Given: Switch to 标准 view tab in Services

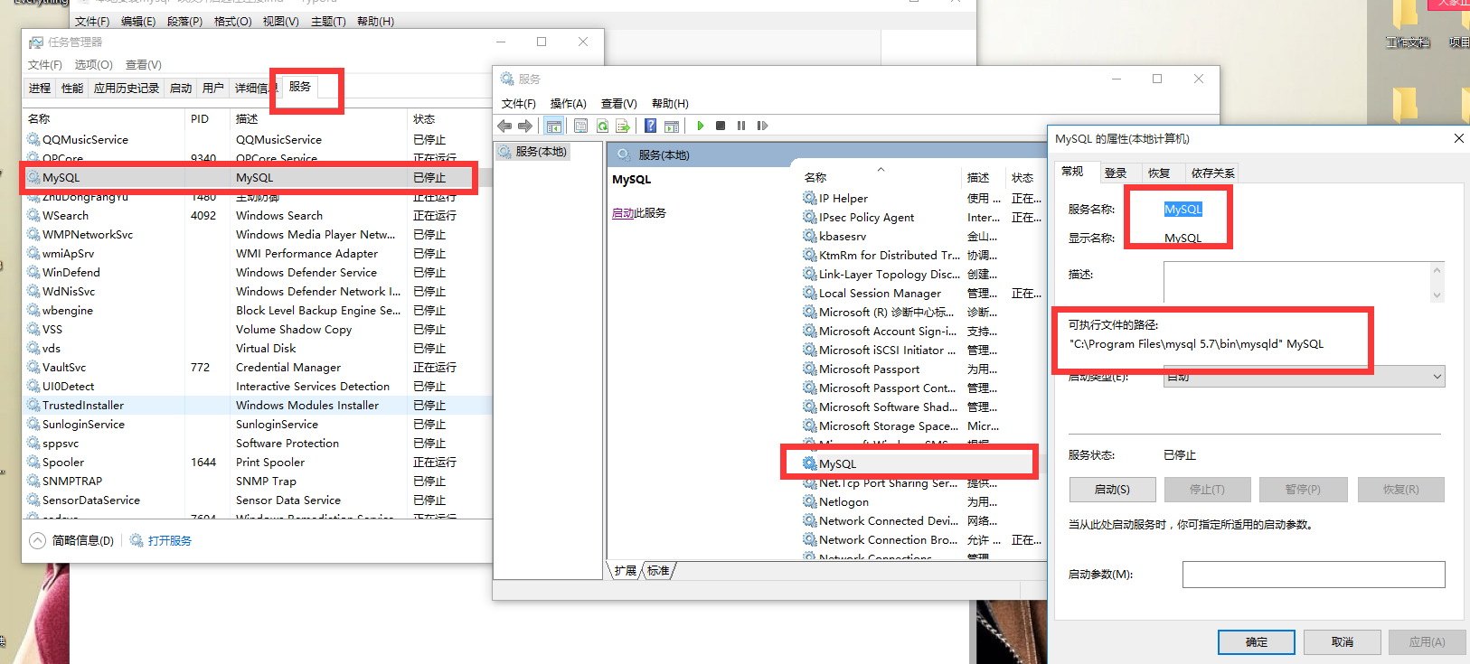Looking at the screenshot, I should coord(658,571).
